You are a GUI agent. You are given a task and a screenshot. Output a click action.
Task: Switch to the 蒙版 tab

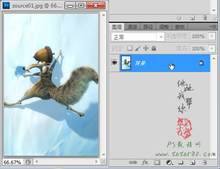pyautogui.click(x=180, y=27)
